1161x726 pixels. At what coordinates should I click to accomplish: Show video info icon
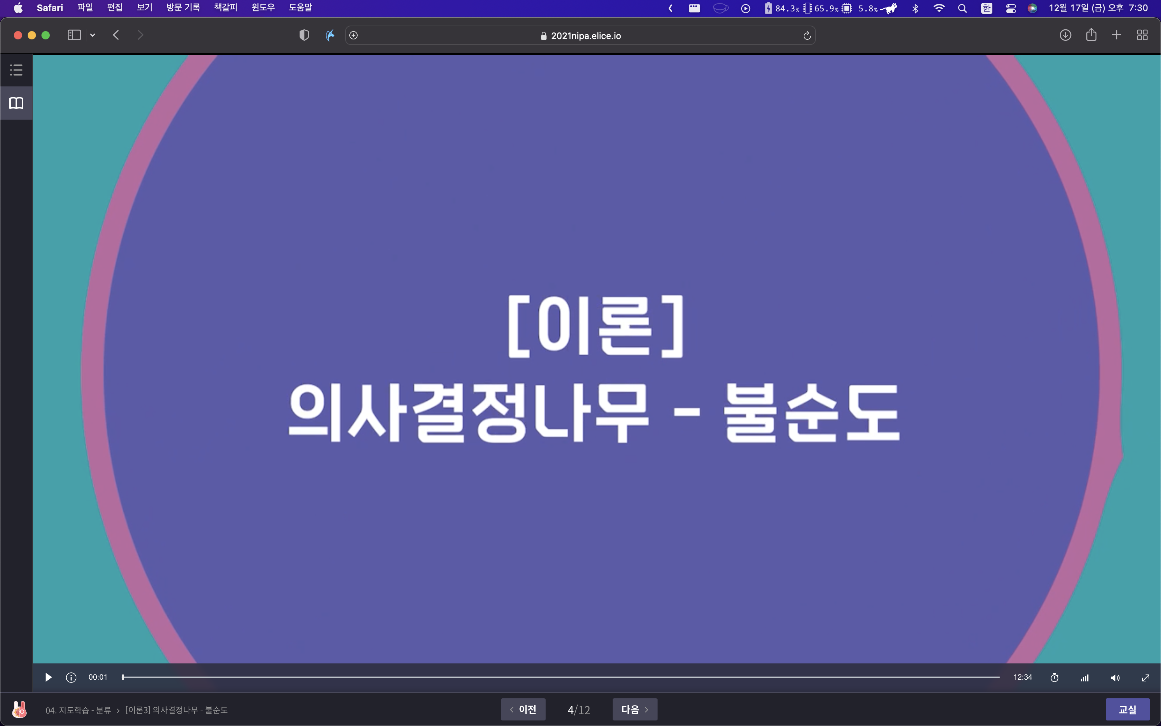71,678
